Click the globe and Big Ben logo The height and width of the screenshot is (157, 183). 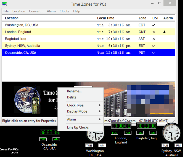[x=27, y=100]
